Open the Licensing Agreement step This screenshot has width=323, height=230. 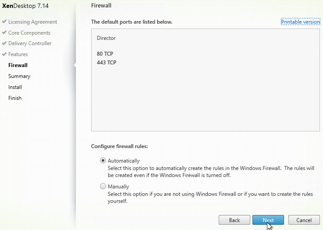point(32,22)
